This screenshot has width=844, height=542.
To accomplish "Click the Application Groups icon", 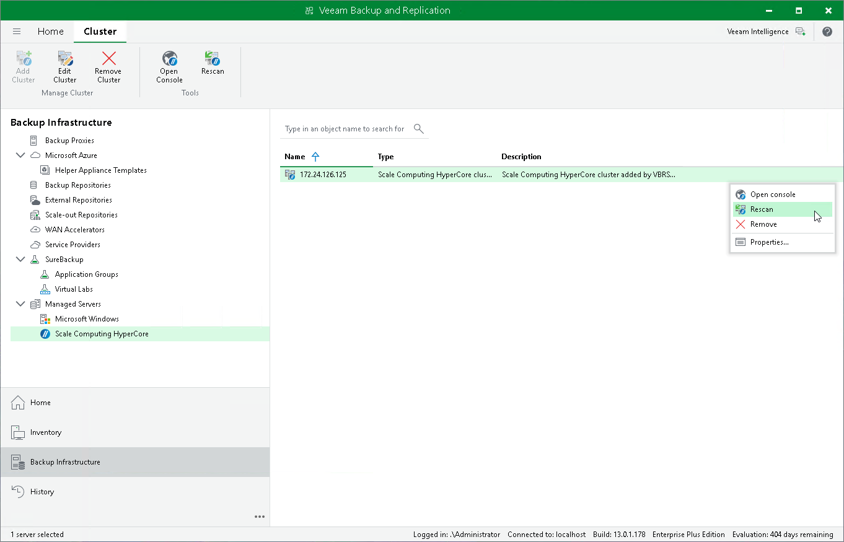I will click(x=45, y=274).
